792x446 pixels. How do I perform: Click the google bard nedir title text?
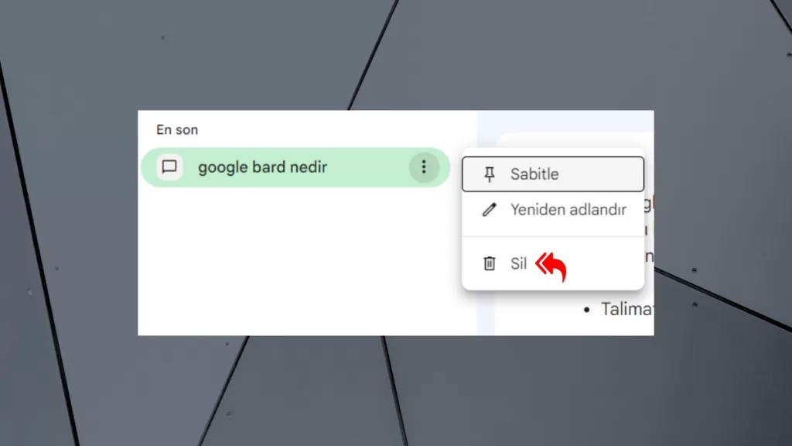262,167
